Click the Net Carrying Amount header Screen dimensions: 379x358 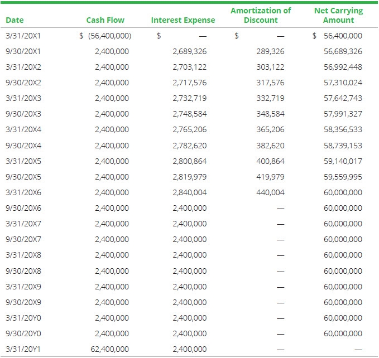(x=338, y=15)
